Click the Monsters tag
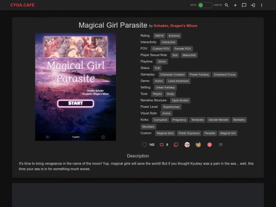276x207 pixels. click(148, 127)
